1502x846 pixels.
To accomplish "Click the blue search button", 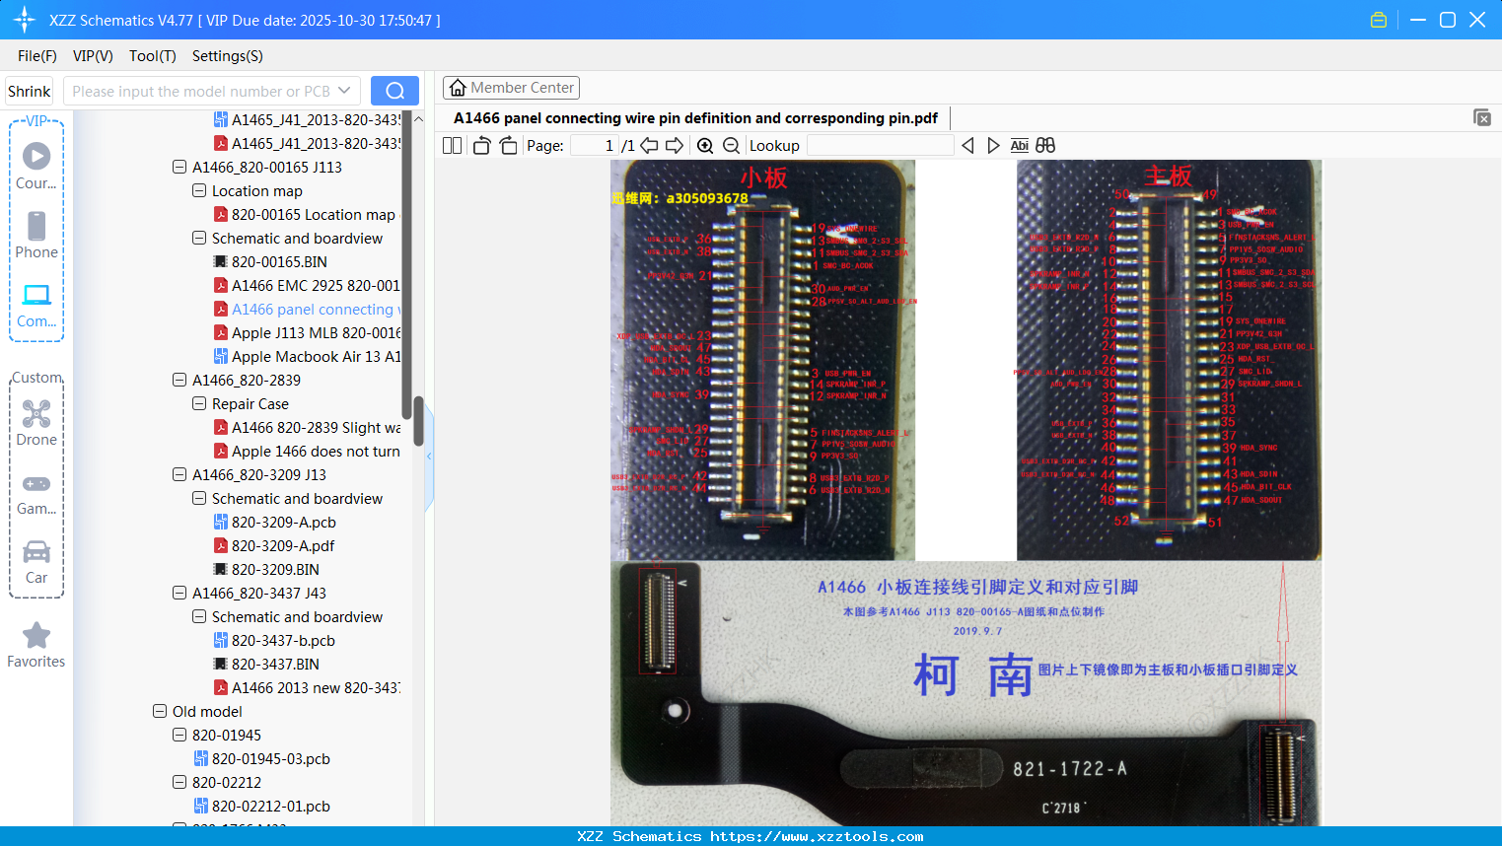I will tap(394, 91).
